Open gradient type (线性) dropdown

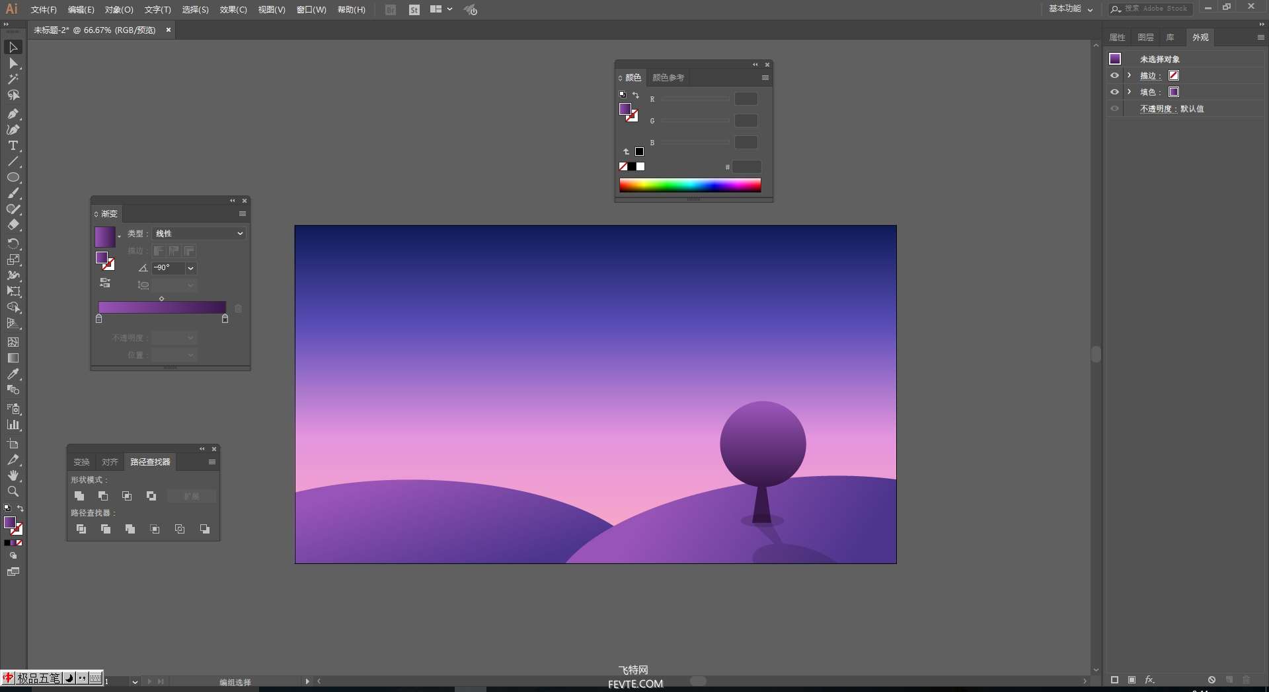coord(199,233)
